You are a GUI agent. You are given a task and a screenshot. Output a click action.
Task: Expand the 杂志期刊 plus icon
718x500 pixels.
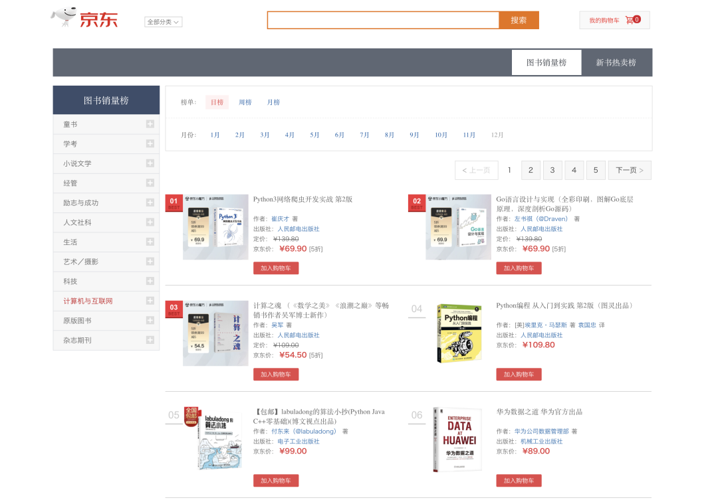pyautogui.click(x=150, y=341)
